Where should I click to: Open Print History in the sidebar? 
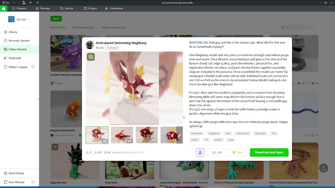[19, 173]
